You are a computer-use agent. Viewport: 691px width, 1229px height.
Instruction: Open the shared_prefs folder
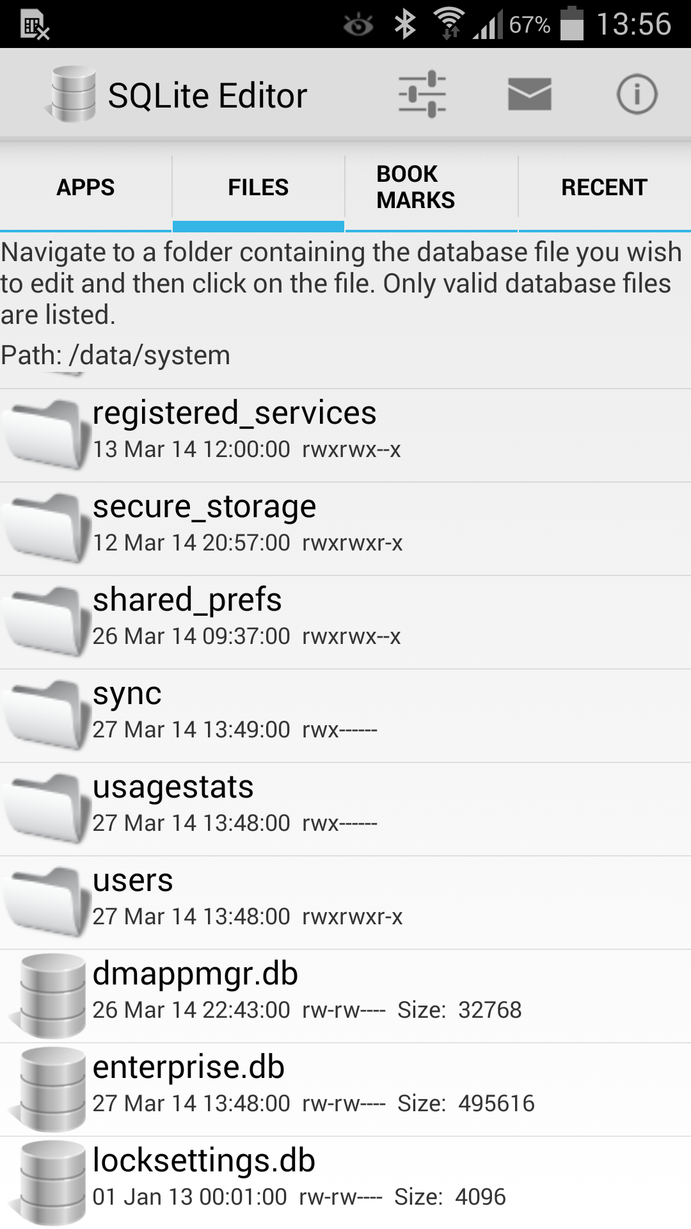[187, 600]
